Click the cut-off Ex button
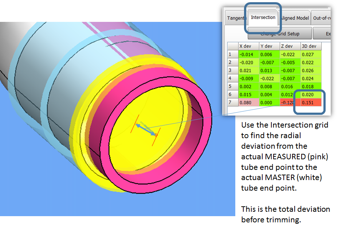Viewport: 338px width, 230px height. 328,34
